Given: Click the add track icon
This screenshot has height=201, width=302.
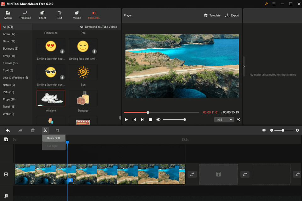Looking at the screenshot, I should (x=6, y=139).
